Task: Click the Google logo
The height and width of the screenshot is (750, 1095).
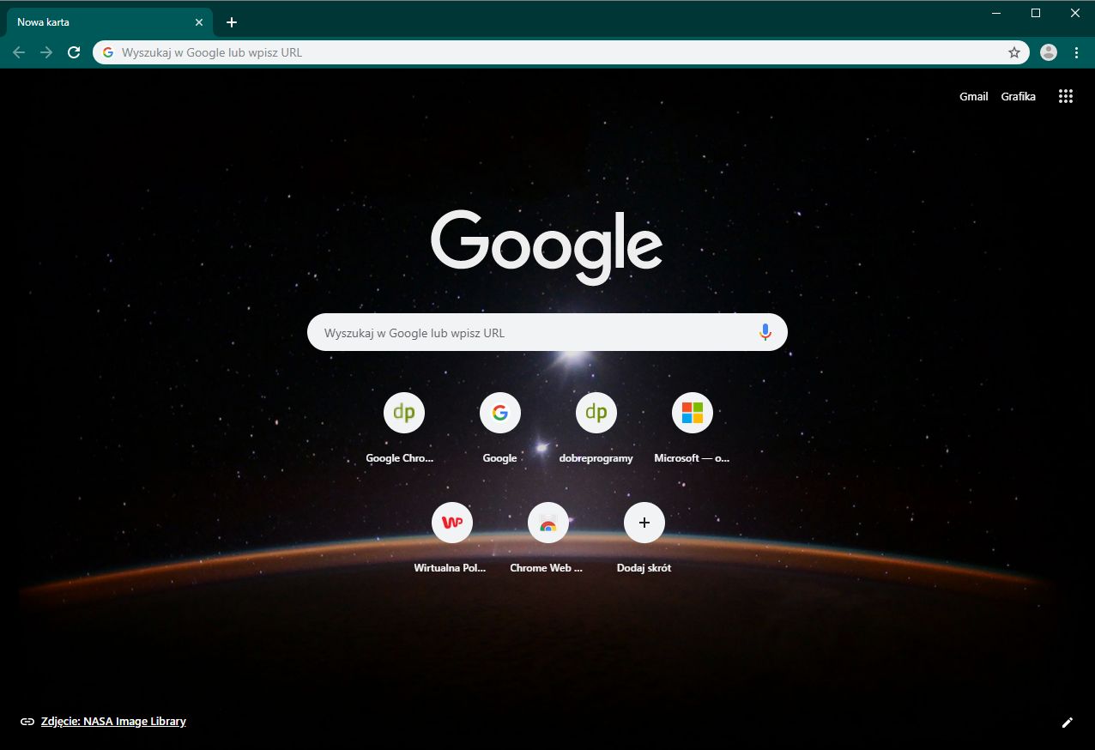Action: [547, 247]
